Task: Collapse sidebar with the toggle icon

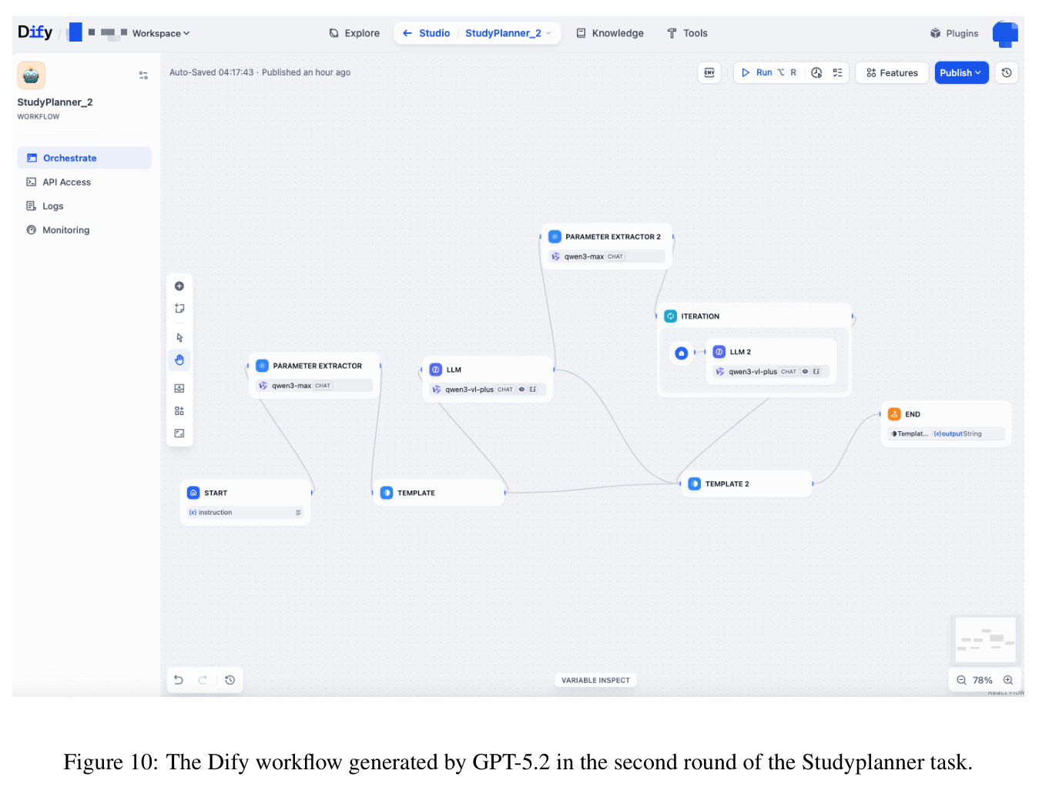Action: click(x=143, y=75)
